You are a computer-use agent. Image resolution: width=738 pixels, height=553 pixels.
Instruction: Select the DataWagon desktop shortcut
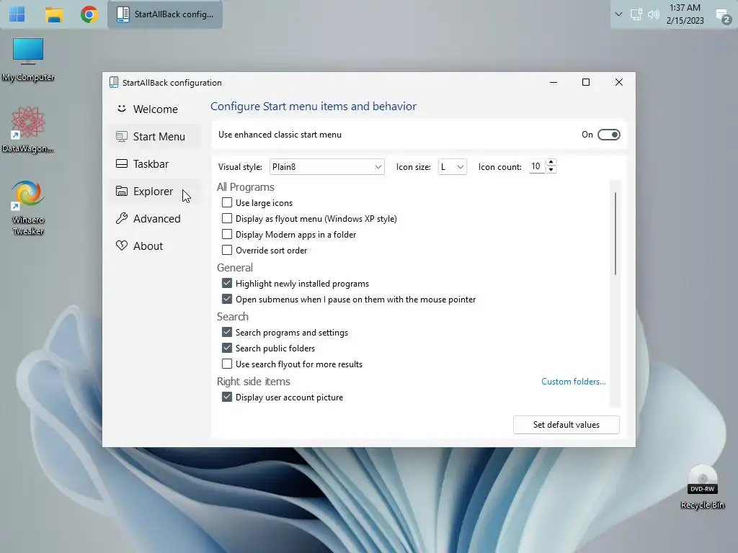[x=28, y=130]
